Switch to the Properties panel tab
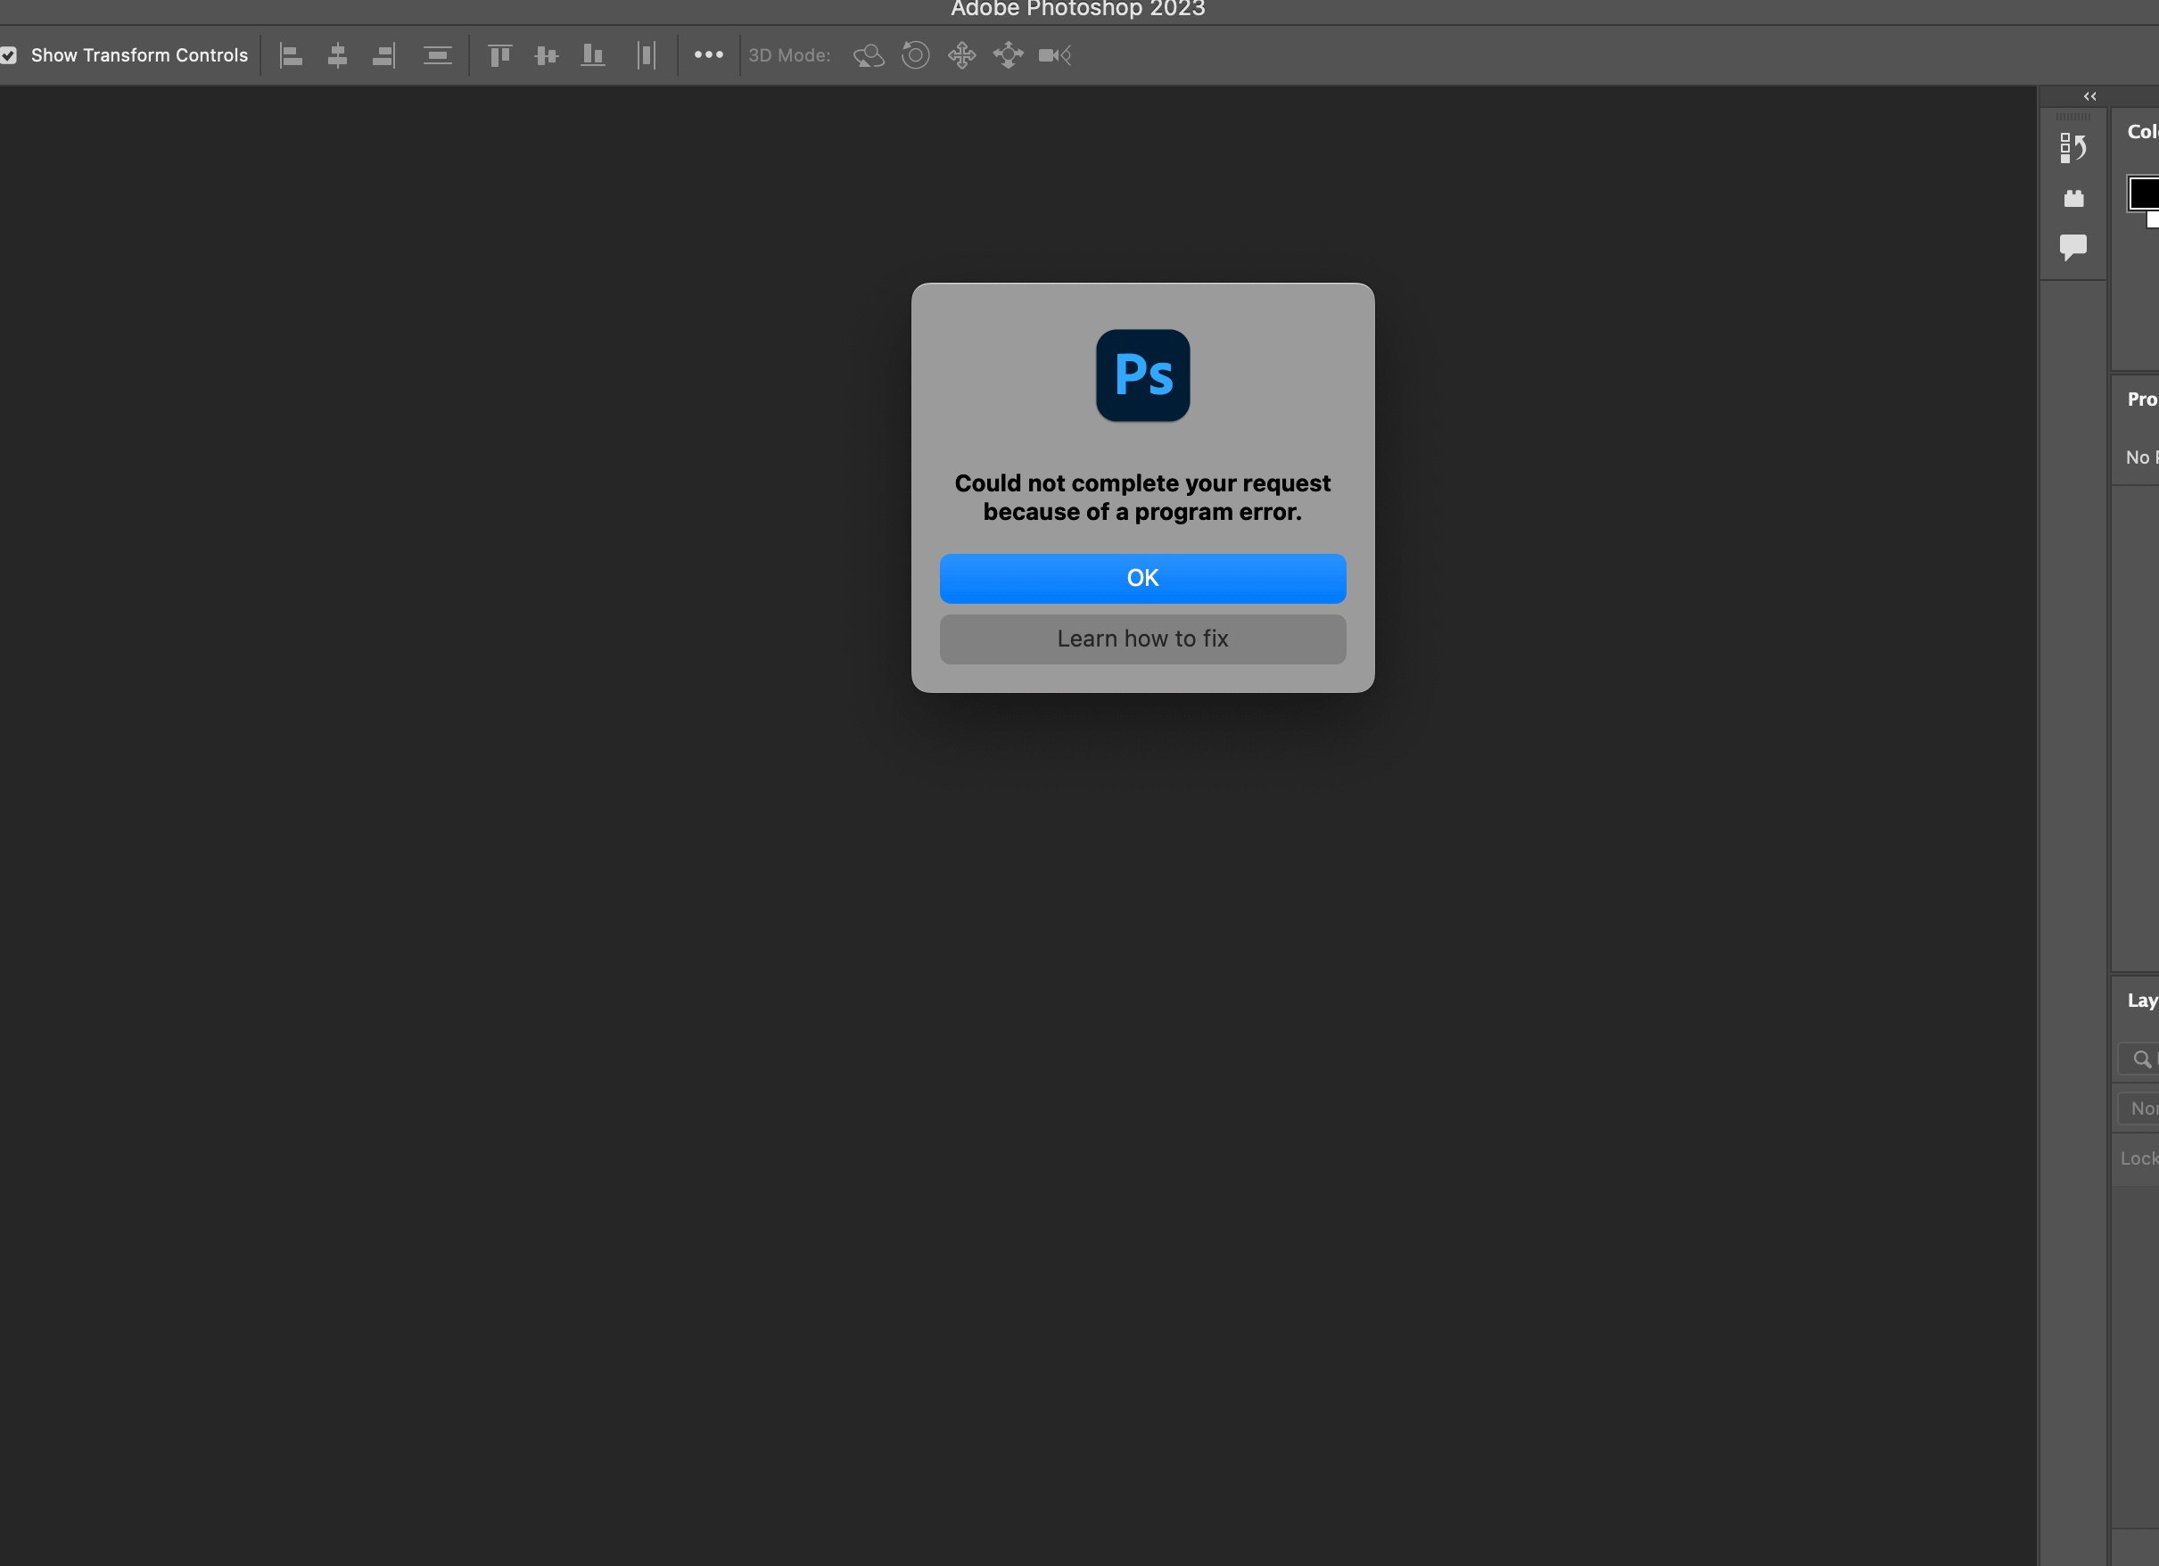Screen dimensions: 2159x1566 click(2143, 400)
